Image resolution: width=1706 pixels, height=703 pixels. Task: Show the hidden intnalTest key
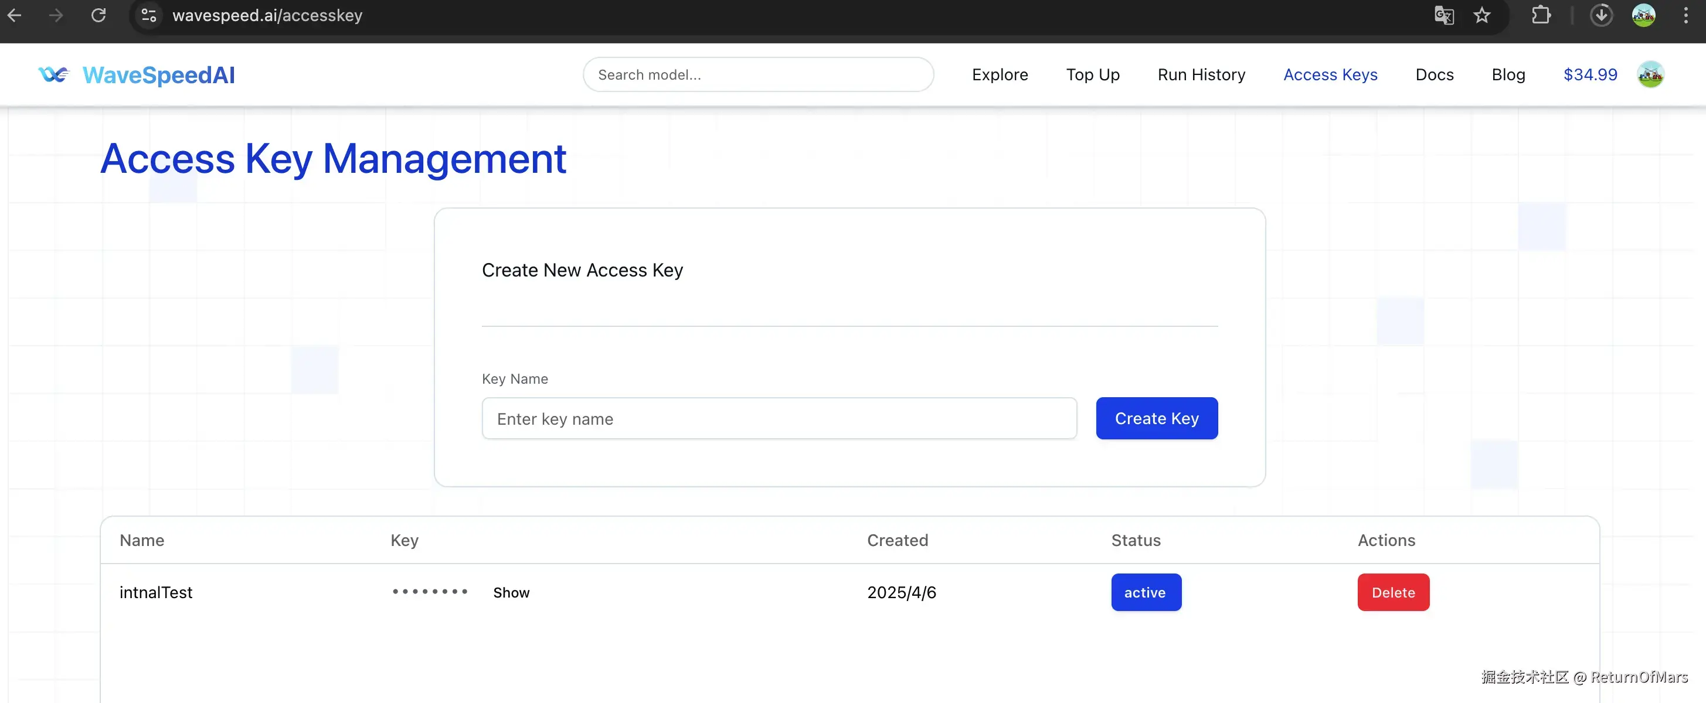tap(511, 592)
